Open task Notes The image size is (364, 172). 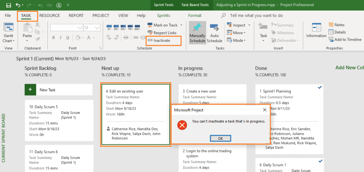coord(337,25)
